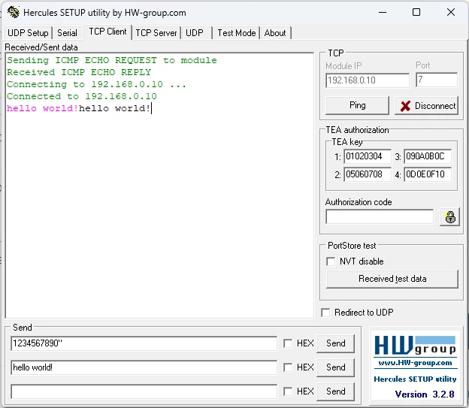Click the Received test data button

tap(392, 279)
